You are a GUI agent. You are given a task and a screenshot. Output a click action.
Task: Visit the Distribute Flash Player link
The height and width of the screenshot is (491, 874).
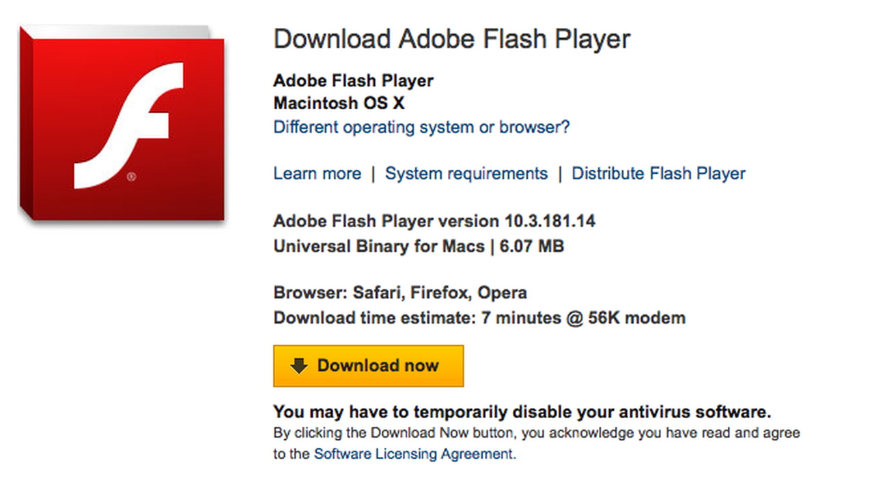pyautogui.click(x=658, y=174)
